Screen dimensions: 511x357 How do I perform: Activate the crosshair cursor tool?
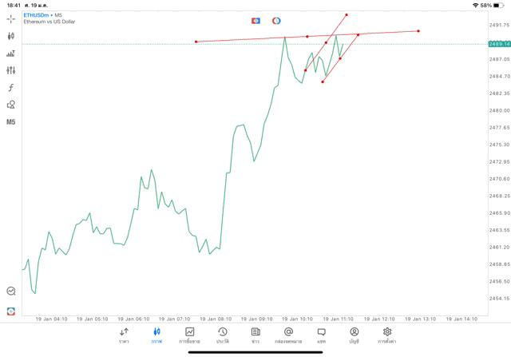[x=11, y=18]
